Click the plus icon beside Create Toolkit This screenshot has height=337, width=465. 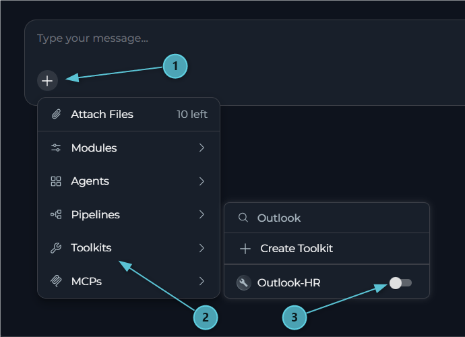[245, 249]
